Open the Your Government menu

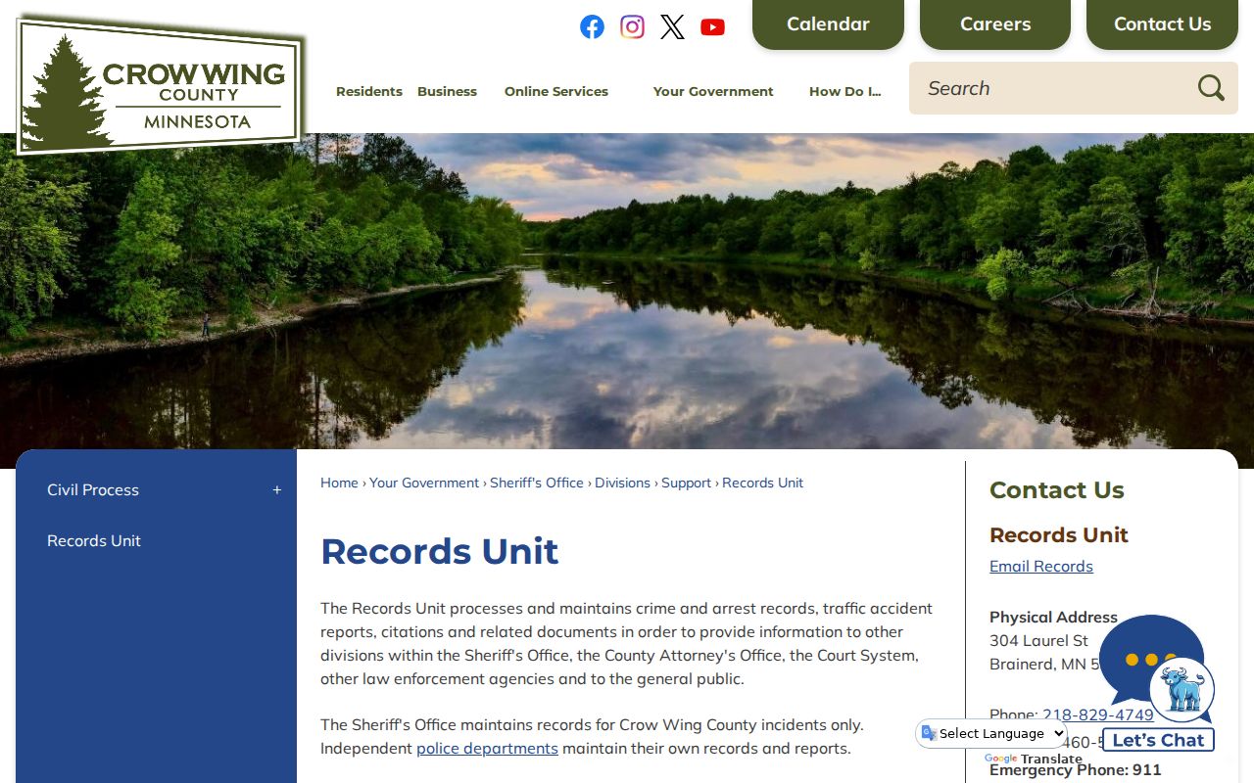pyautogui.click(x=713, y=91)
